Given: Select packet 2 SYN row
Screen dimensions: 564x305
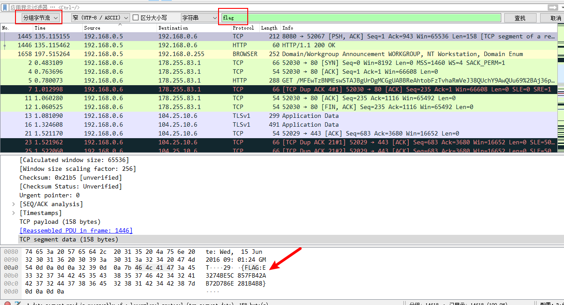Looking at the screenshot, I should click(278, 63).
